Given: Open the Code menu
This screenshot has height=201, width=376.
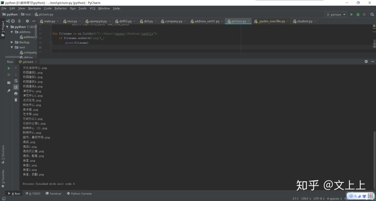Looking at the screenshot, I should point(48,8).
